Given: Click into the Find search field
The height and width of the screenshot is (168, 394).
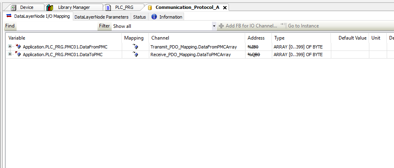Looking at the screenshot, I should coord(57,26).
